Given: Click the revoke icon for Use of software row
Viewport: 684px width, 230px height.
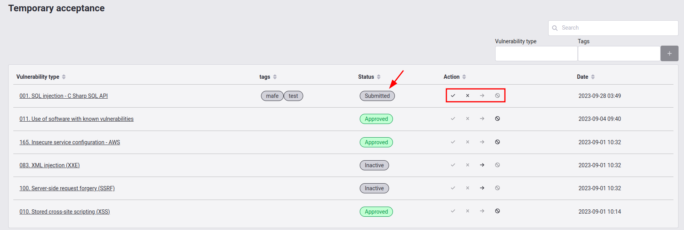Looking at the screenshot, I should pyautogui.click(x=497, y=119).
